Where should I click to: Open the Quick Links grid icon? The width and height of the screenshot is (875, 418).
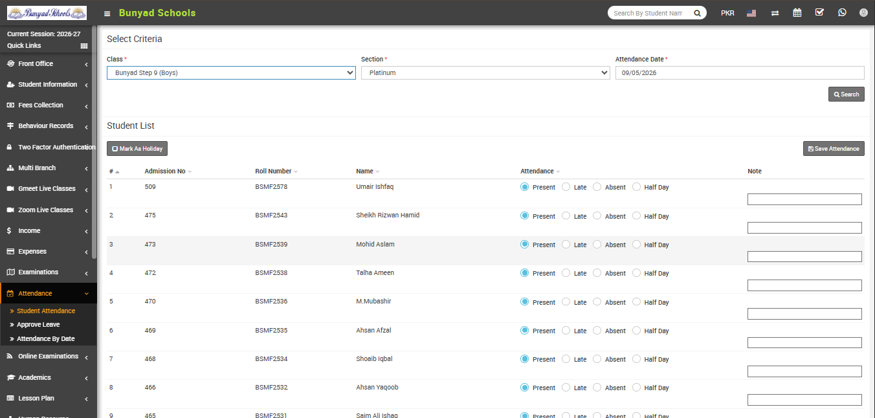(x=84, y=46)
